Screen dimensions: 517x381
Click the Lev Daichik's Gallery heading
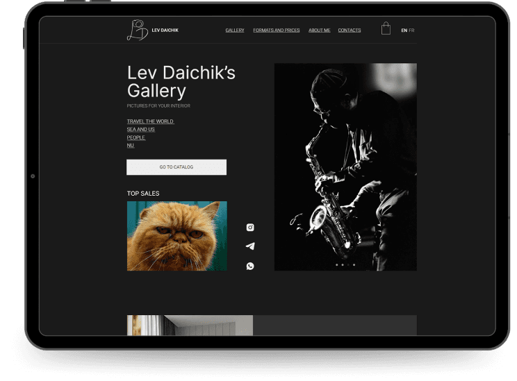(181, 81)
